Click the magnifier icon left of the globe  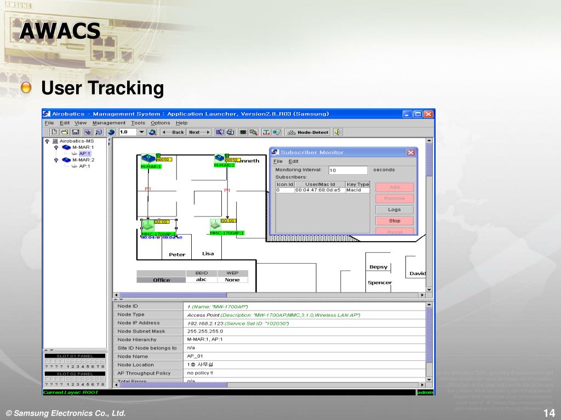point(99,132)
